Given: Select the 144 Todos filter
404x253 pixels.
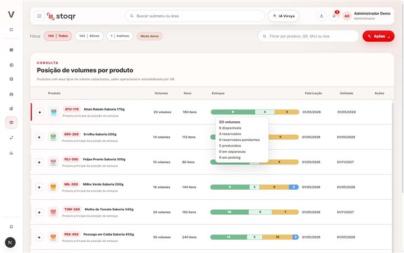Looking at the screenshot, I should 58,36.
